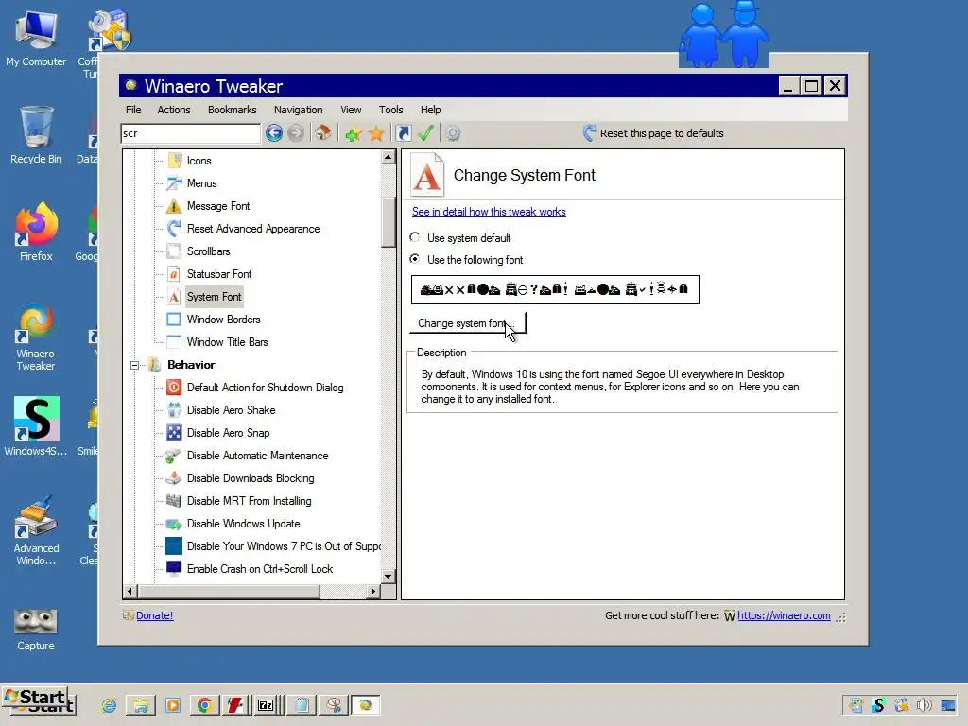Screen dimensions: 968x726
Task: Click the Reset Advanced Appearance icon
Action: click(x=174, y=229)
